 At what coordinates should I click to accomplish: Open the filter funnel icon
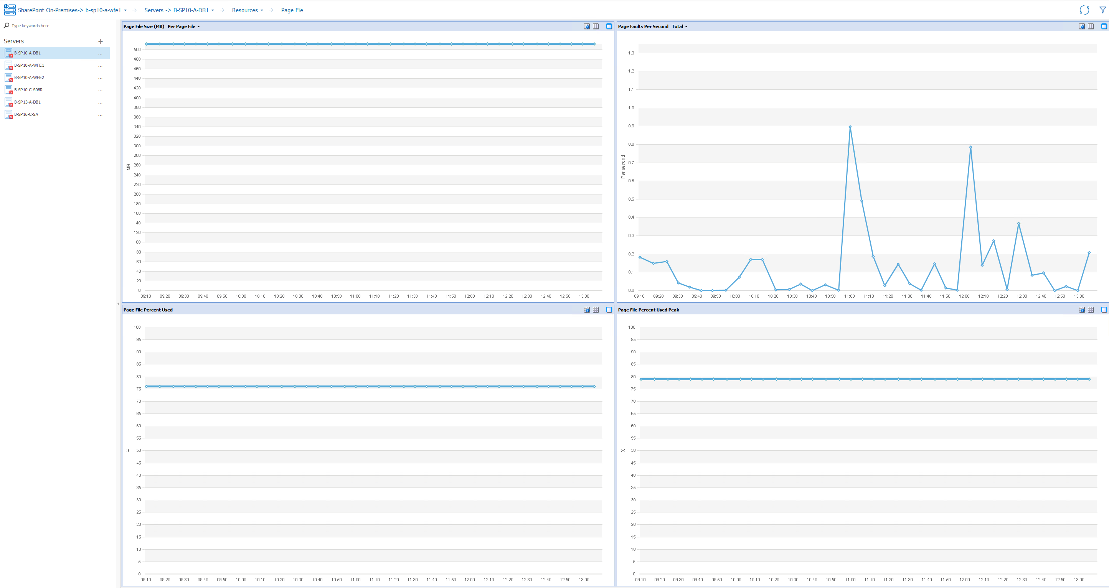coord(1102,10)
